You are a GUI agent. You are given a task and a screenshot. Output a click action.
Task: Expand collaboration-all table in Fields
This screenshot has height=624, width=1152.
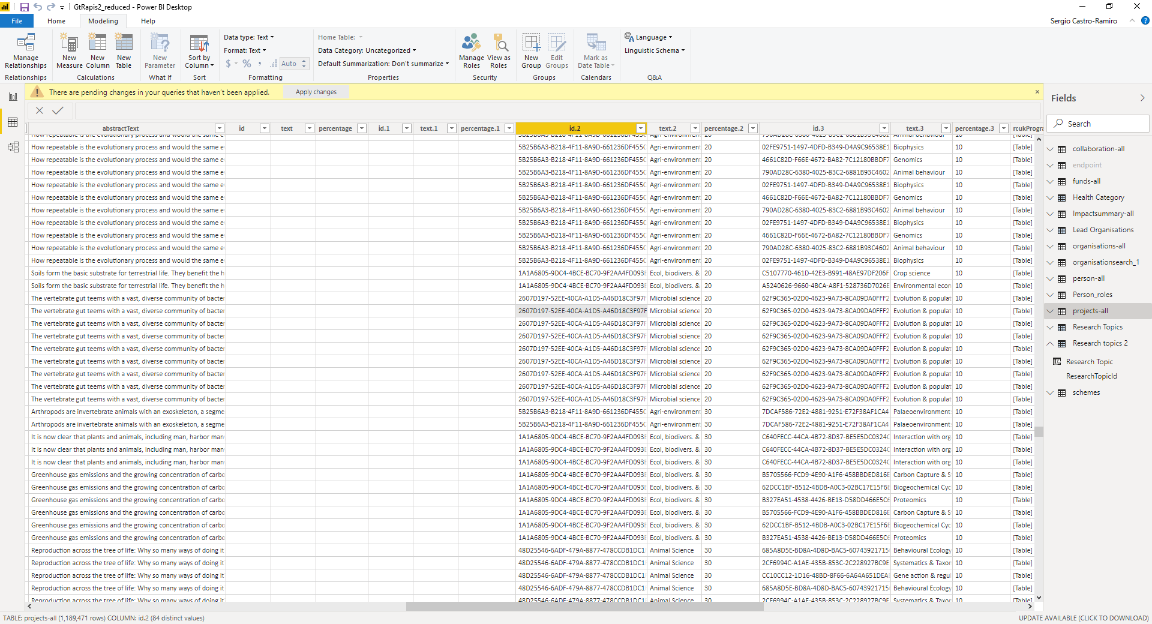[x=1050, y=149]
